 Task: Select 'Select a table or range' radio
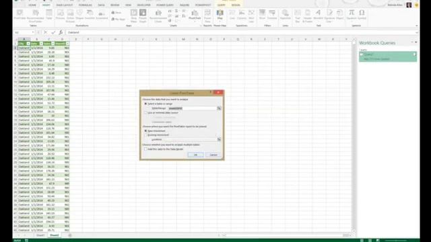pyautogui.click(x=145, y=104)
